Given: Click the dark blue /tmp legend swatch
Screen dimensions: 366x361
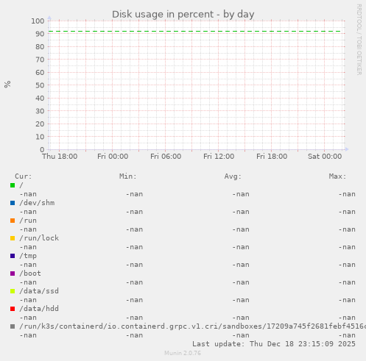Looking at the screenshot, I should (x=13, y=256).
